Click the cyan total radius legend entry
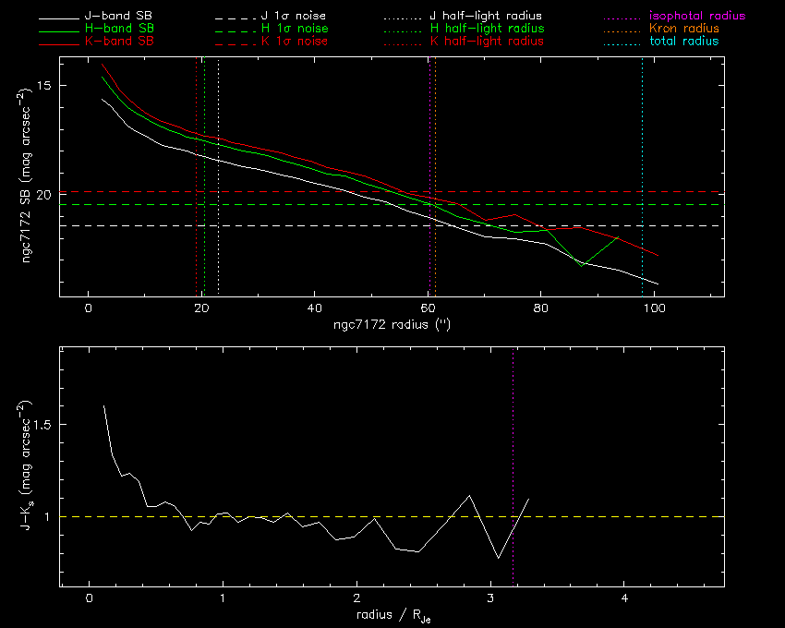The width and height of the screenshot is (785, 628). click(682, 42)
